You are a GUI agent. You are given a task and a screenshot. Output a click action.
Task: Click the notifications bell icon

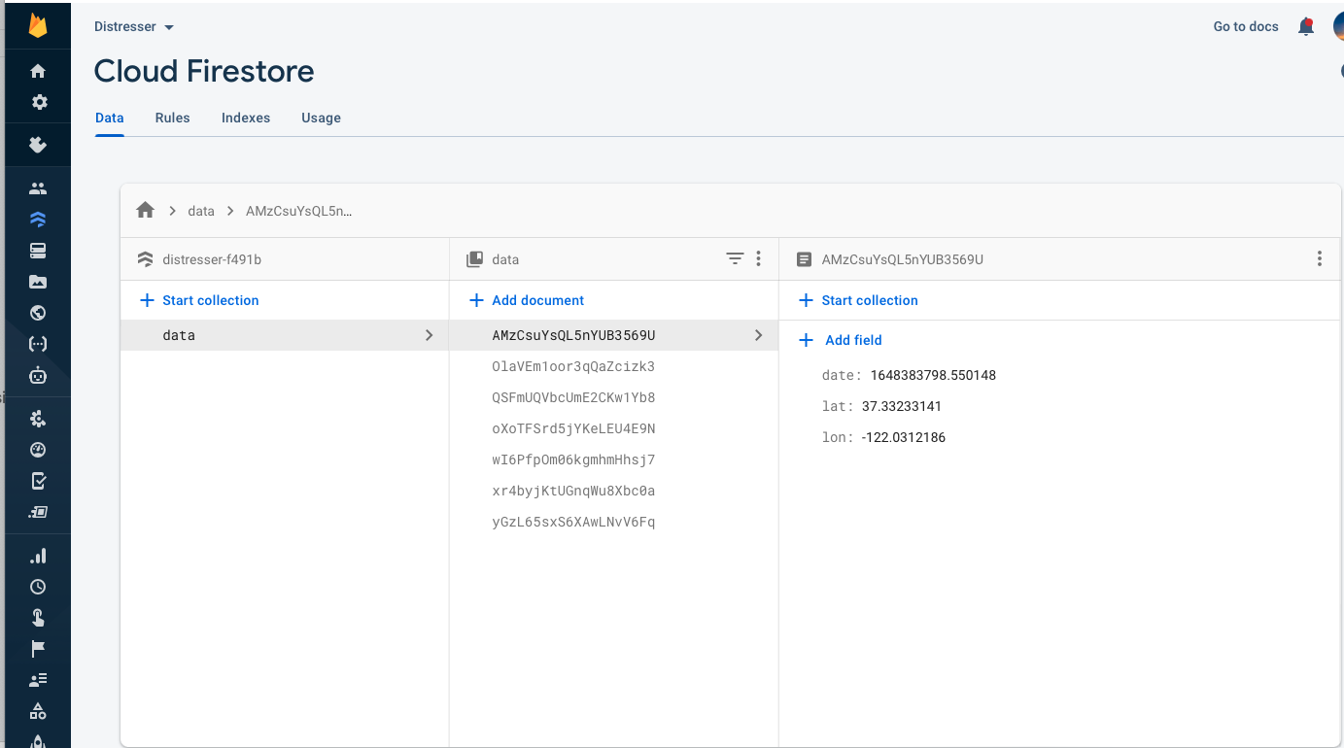[x=1306, y=27]
